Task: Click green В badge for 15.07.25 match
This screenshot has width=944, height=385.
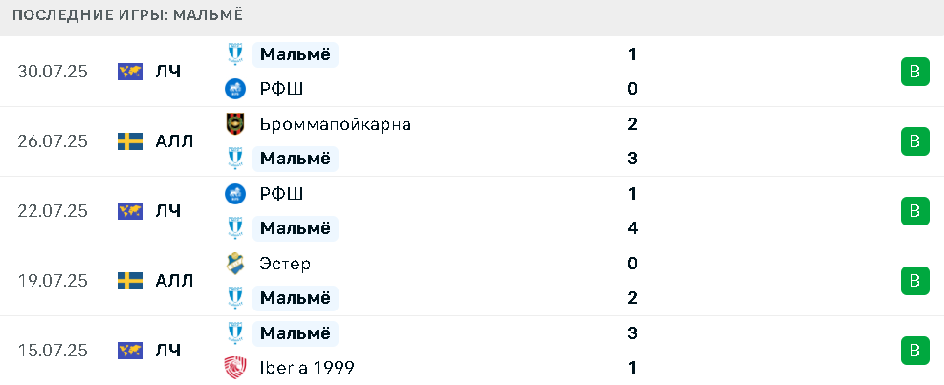Action: click(915, 350)
